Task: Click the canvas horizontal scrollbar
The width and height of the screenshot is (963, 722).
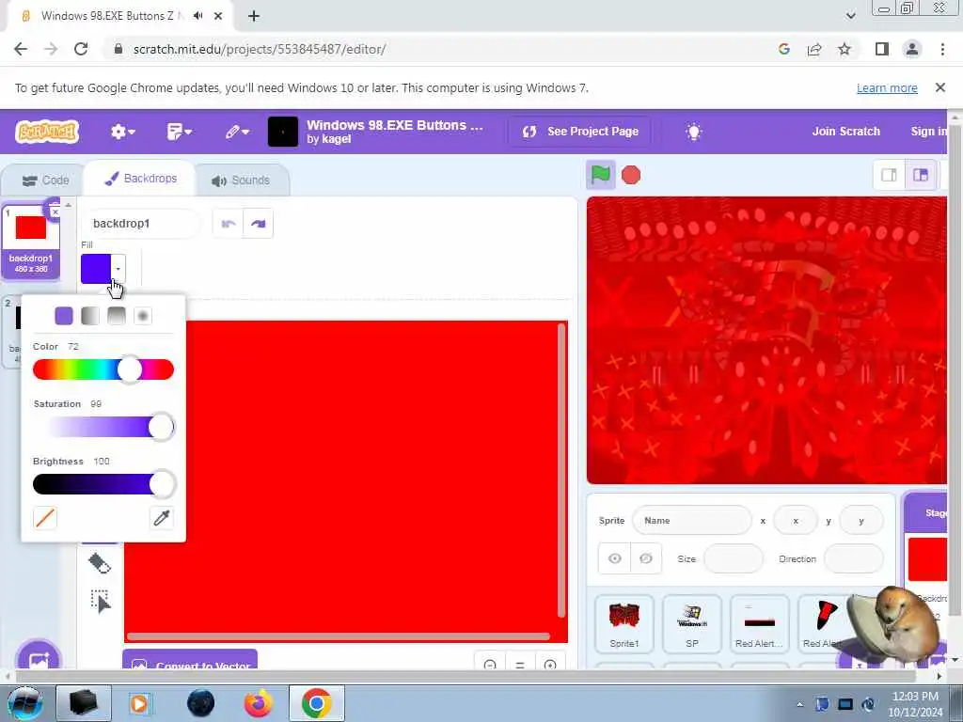Action: pos(339,636)
